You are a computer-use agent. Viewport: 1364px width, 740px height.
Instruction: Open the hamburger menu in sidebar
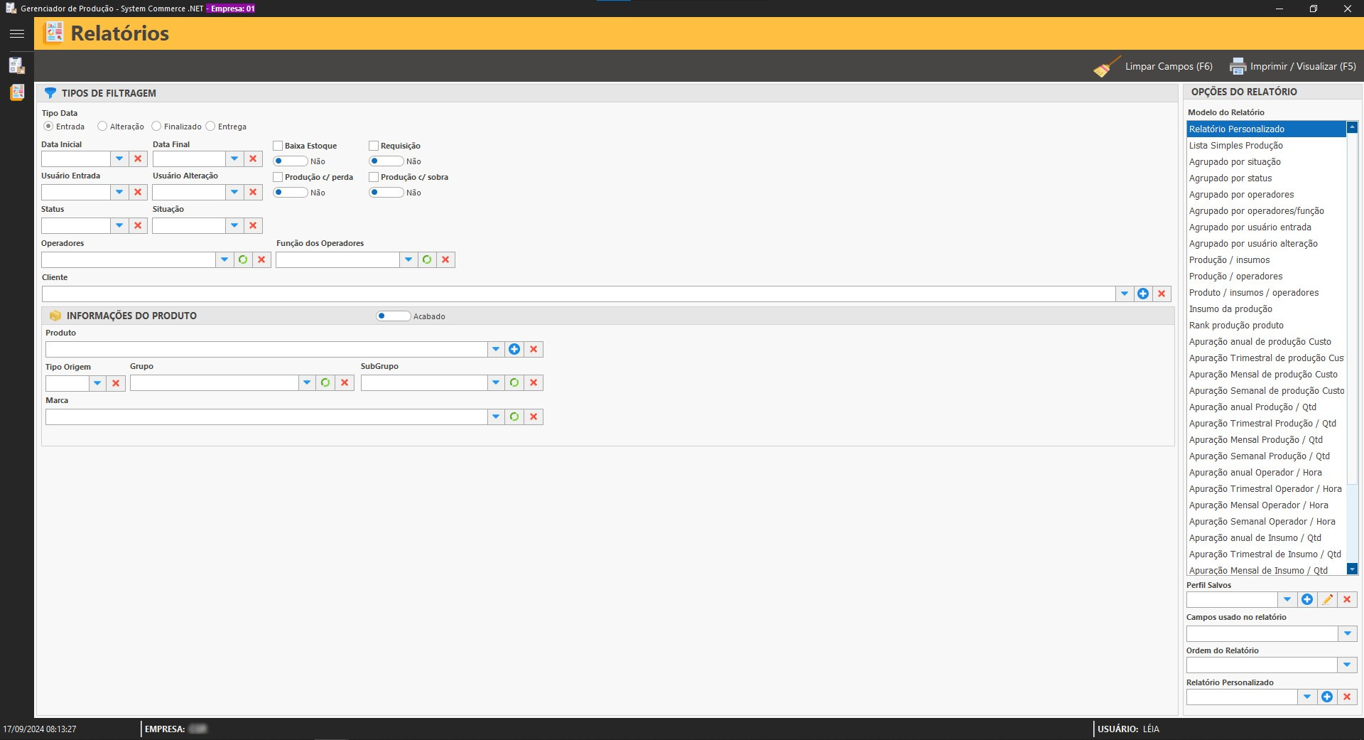tap(17, 33)
